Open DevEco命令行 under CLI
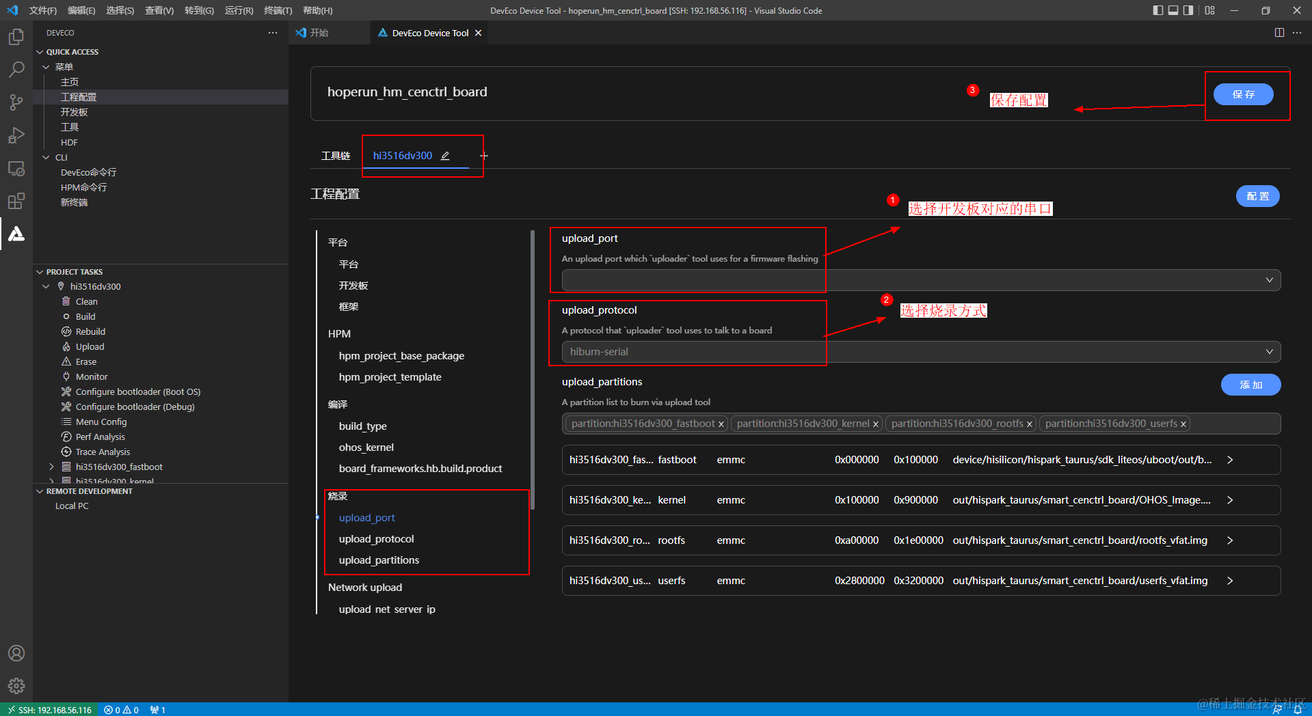Image resolution: width=1312 pixels, height=716 pixels. tap(88, 172)
